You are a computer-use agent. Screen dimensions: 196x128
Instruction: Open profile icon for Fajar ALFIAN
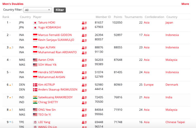84,48
